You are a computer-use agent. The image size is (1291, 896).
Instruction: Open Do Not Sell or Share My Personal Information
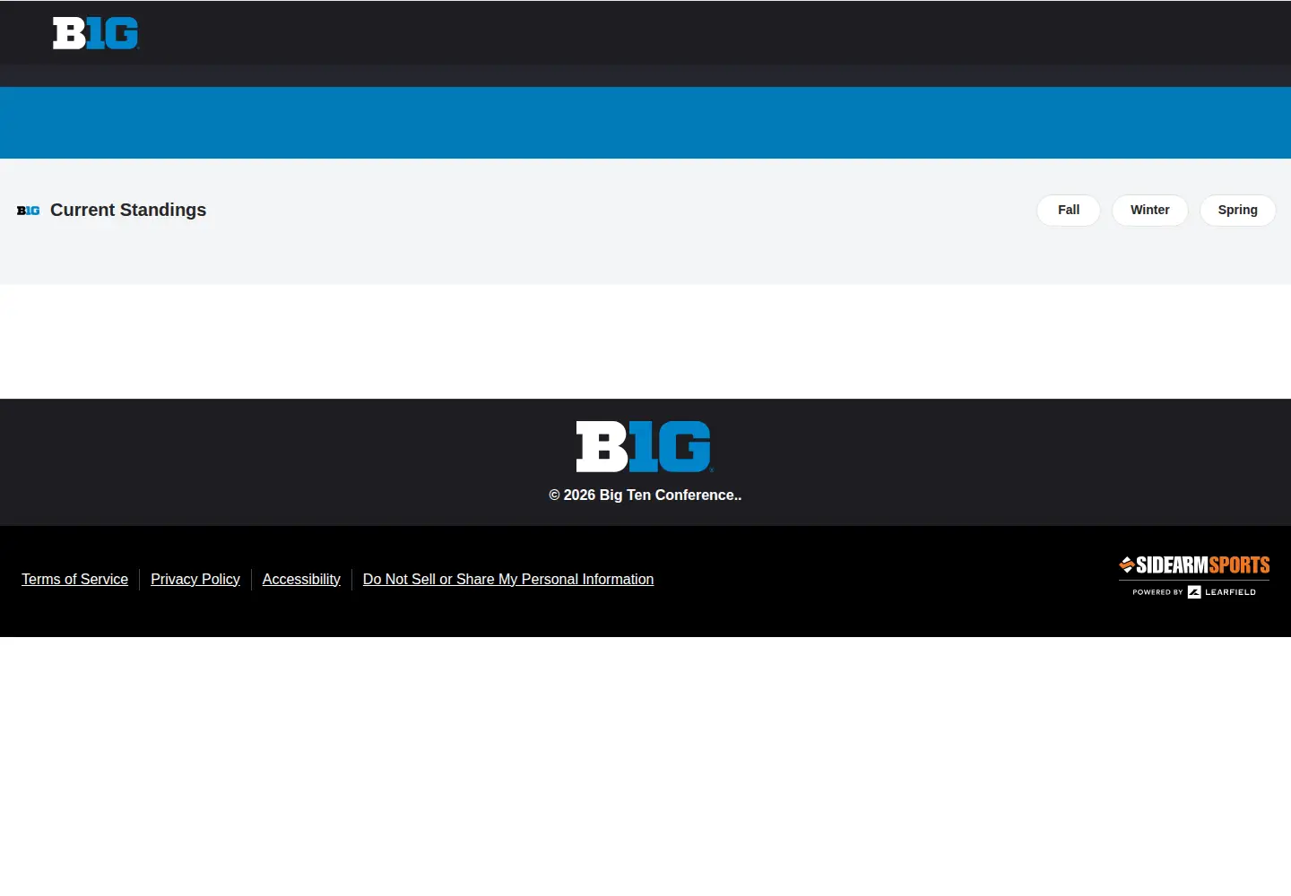508,580
